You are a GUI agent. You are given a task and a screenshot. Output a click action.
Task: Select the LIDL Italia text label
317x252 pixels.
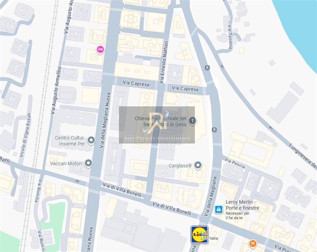[209, 238]
